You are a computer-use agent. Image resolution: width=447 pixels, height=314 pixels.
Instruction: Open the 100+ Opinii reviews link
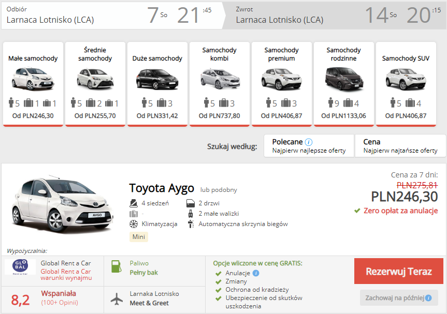point(60,303)
